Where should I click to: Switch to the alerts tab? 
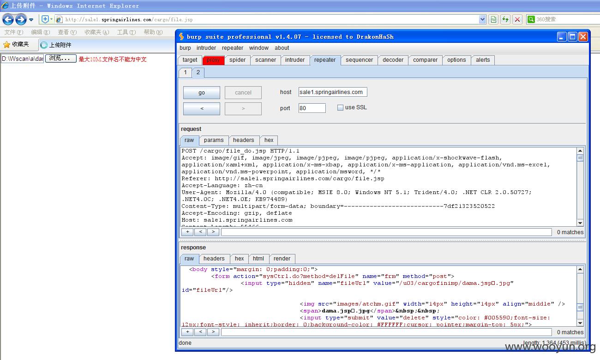483,60
